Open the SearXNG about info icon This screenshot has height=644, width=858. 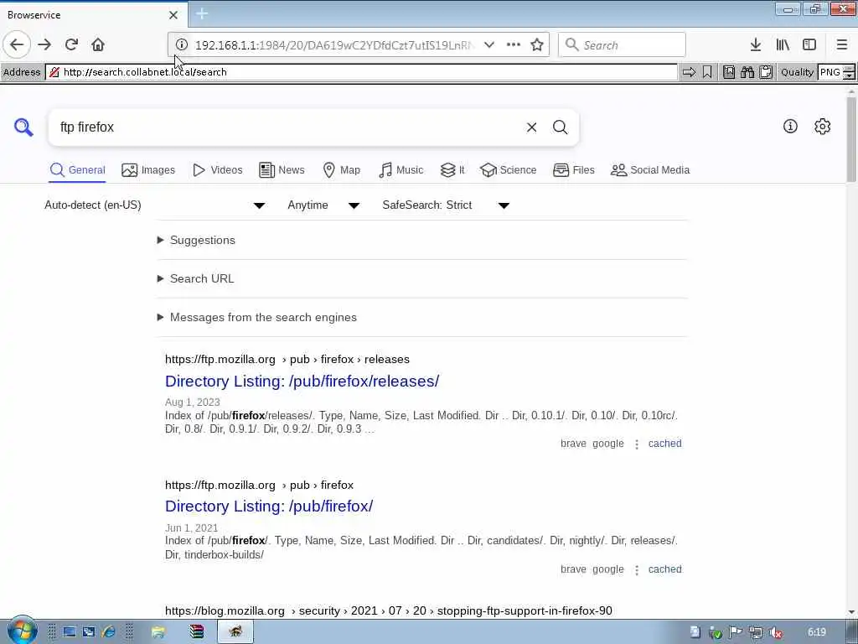790,127
